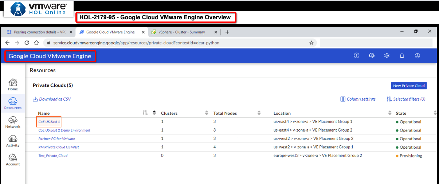Click the Operational state of CoE US East 1

pos(408,122)
